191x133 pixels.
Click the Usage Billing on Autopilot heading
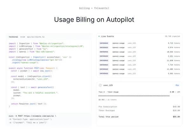(x=94, y=20)
